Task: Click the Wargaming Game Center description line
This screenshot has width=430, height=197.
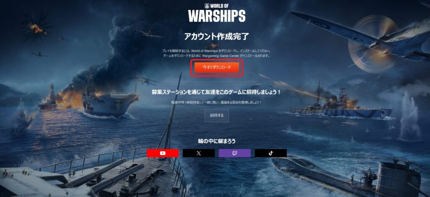Action: click(x=217, y=56)
